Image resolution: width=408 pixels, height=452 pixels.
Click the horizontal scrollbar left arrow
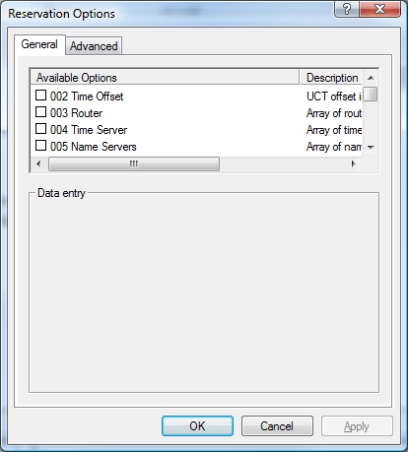pos(38,163)
